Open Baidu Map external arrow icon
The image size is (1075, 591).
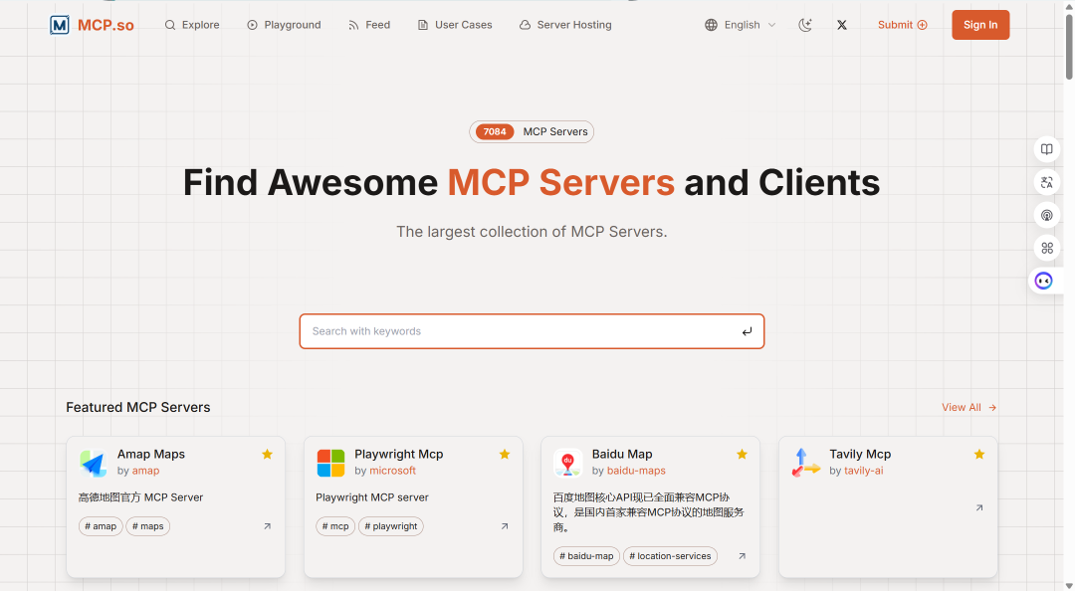pyautogui.click(x=742, y=556)
